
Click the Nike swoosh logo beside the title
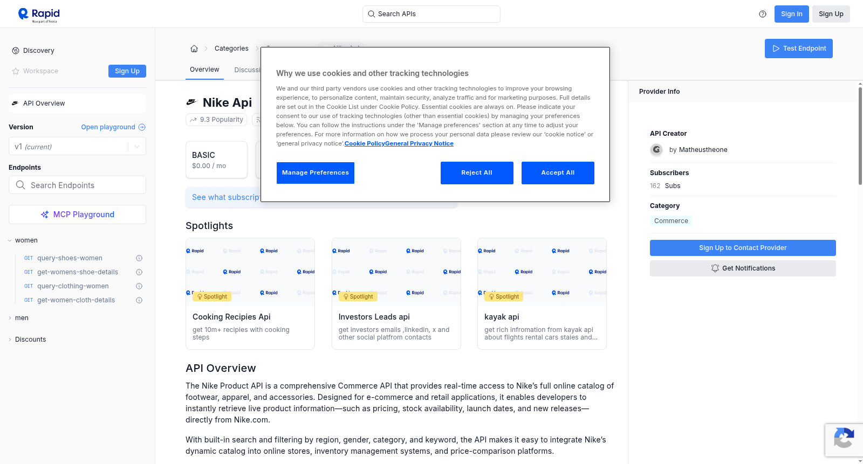[191, 102]
